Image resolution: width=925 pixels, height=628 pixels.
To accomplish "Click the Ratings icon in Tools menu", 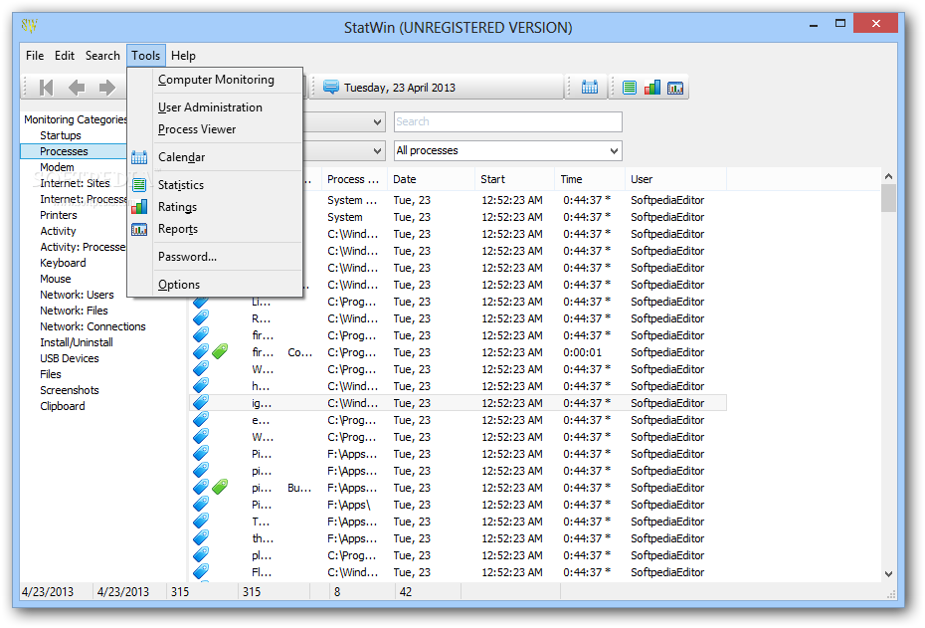I will pos(139,207).
